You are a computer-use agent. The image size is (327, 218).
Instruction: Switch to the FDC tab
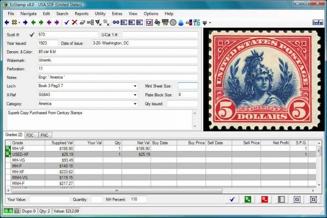click(31, 134)
